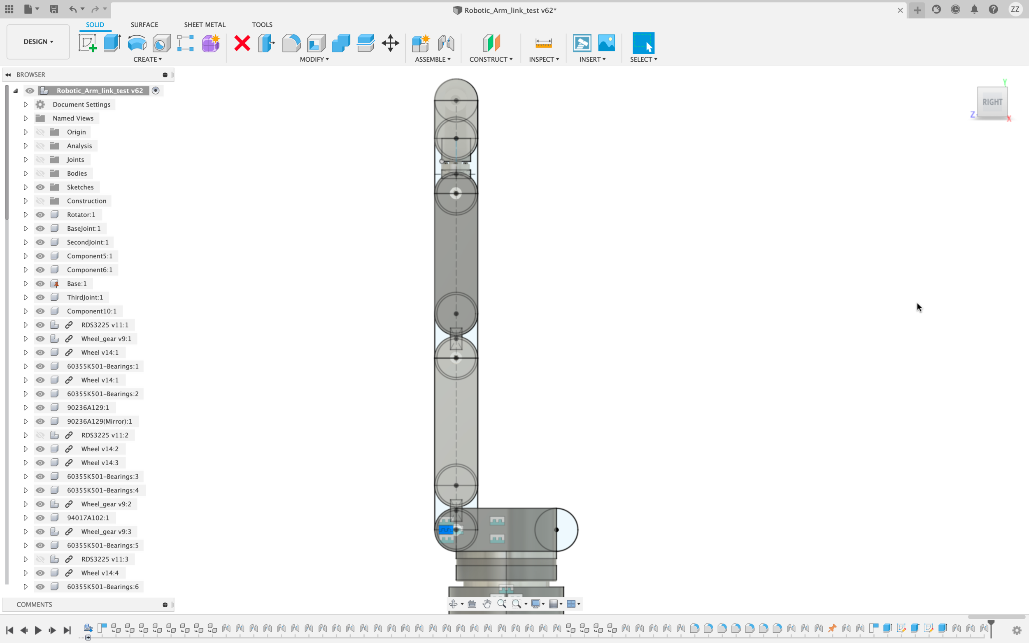Click the Joint icon in Assemble
The image size is (1029, 643).
pos(446,43)
